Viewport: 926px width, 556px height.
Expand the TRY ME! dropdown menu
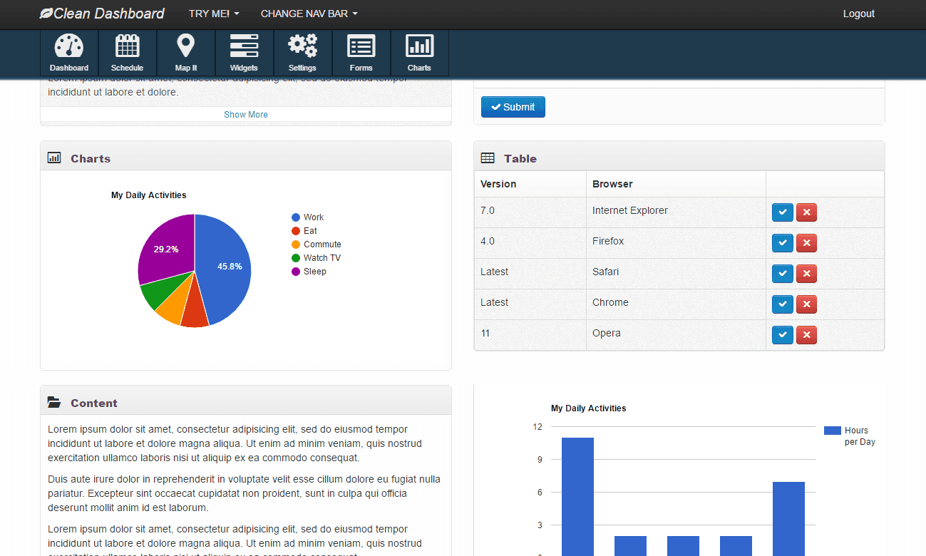(x=214, y=14)
